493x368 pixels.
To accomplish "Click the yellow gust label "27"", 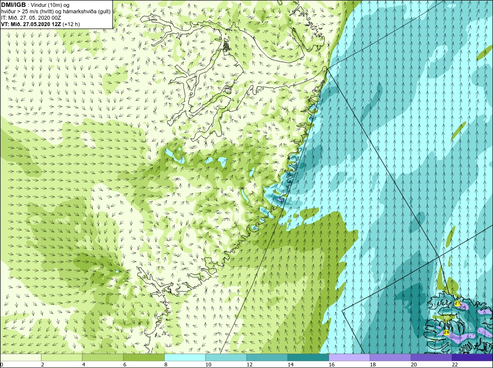I will coord(458,303).
